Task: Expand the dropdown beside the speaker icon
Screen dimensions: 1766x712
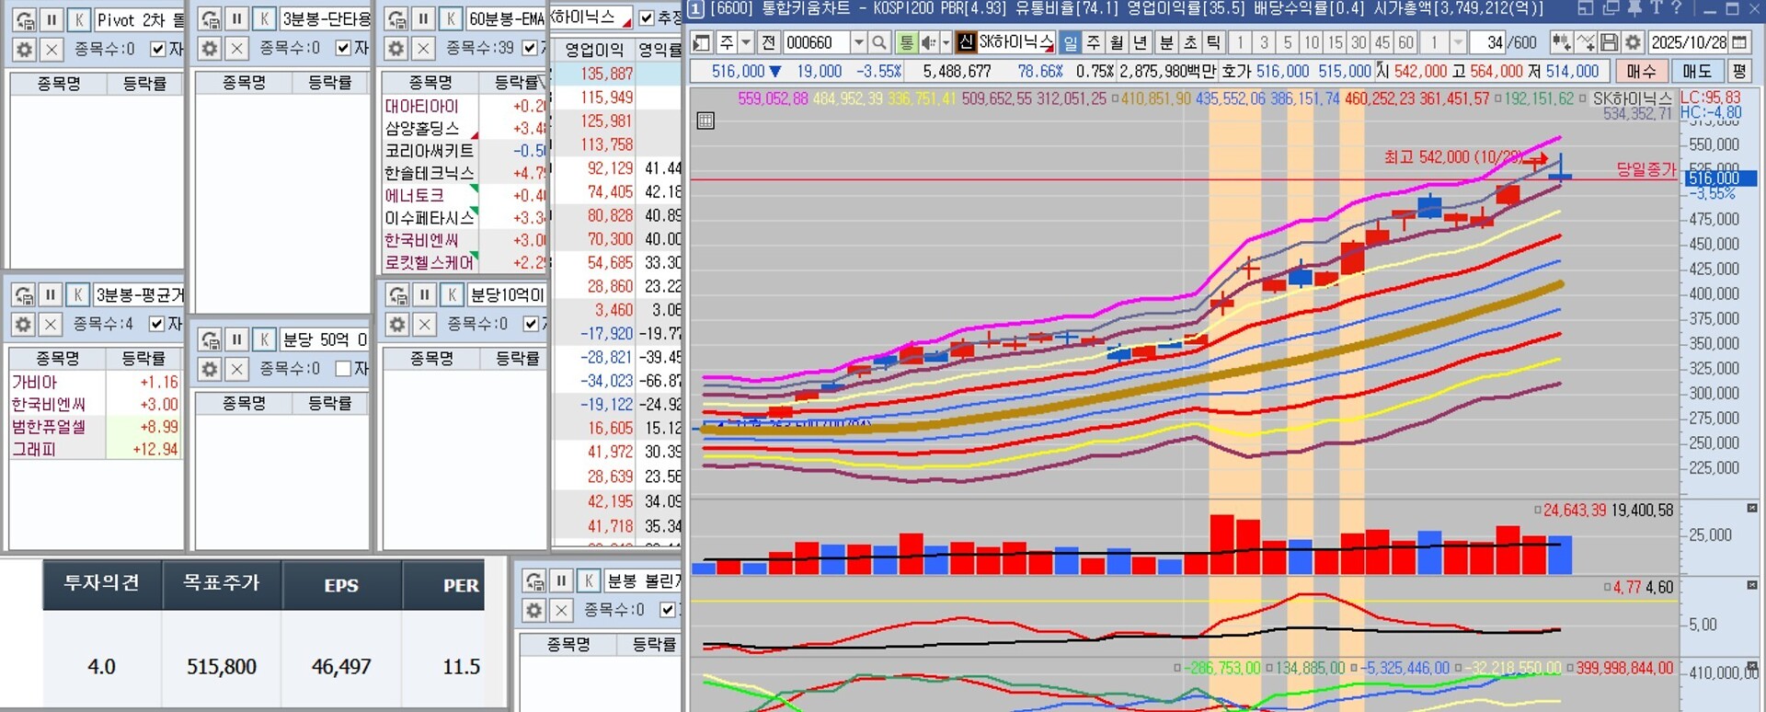Action: (945, 42)
